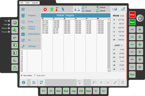Click the red error reset icon
The width and height of the screenshot is (145, 96).
(45, 9)
